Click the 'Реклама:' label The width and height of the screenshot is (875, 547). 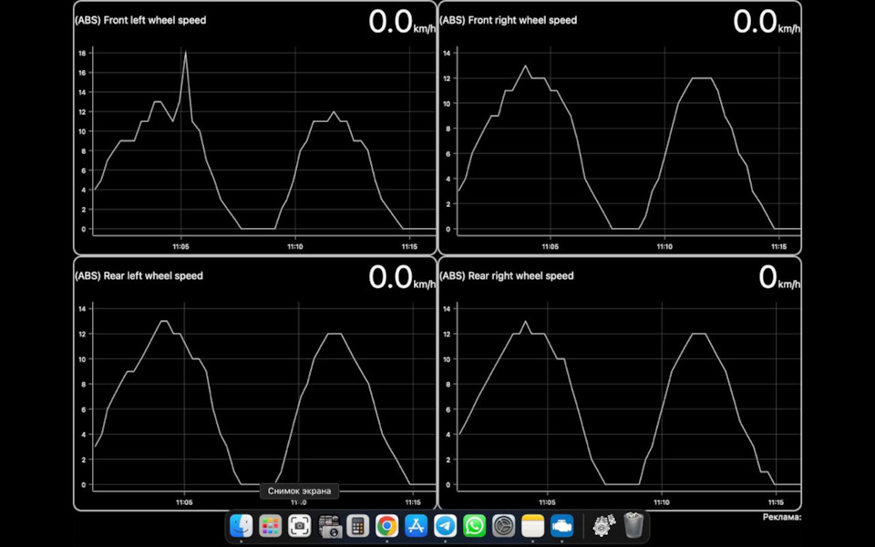click(x=782, y=517)
